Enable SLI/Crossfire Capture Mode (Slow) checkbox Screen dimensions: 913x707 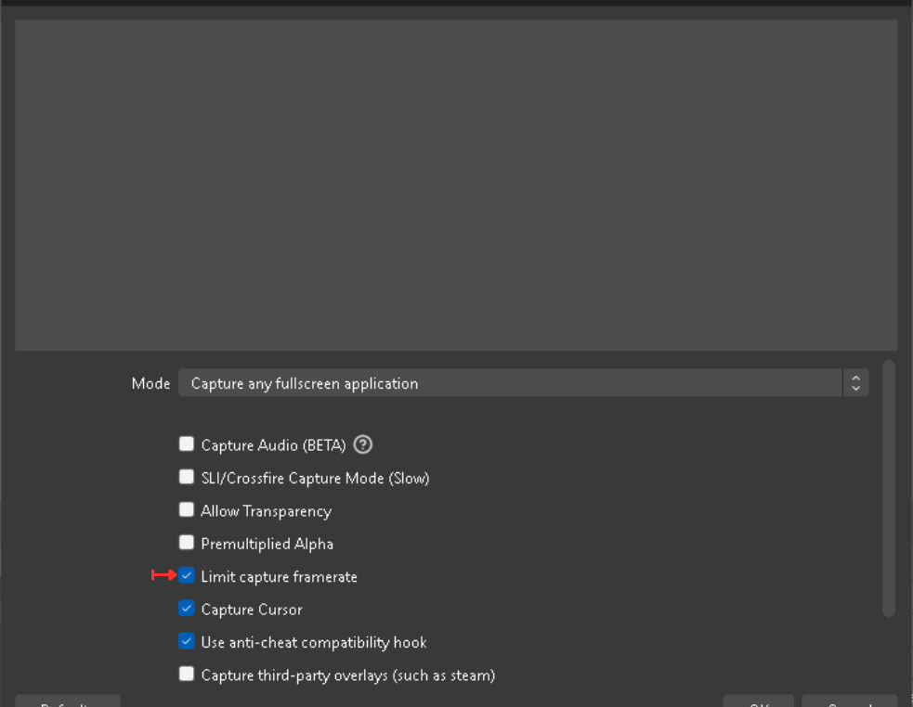tap(187, 477)
